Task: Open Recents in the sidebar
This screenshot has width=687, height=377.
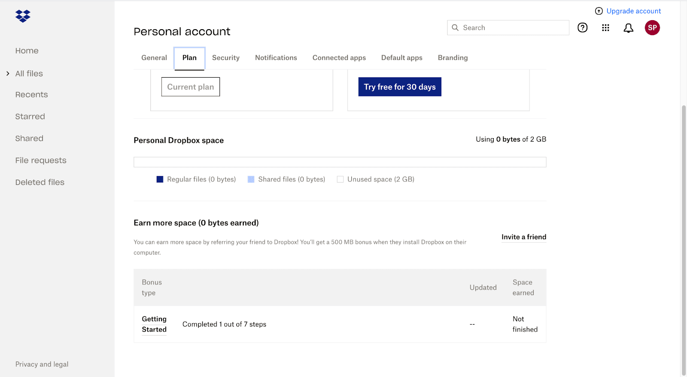Action: coord(32,94)
